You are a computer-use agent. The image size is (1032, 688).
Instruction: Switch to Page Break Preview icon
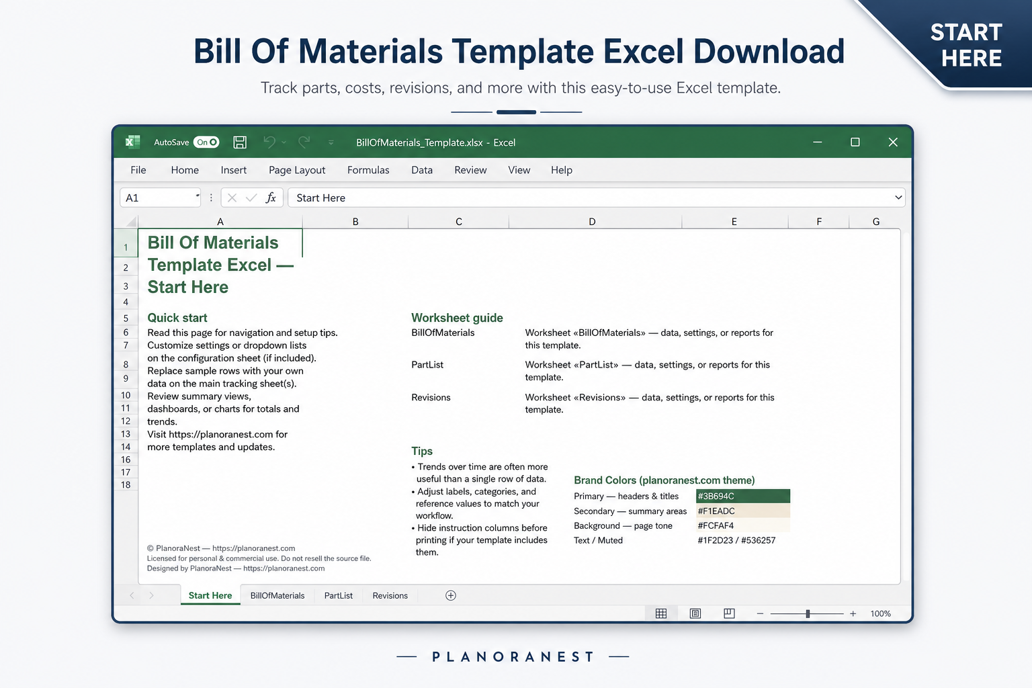(729, 613)
